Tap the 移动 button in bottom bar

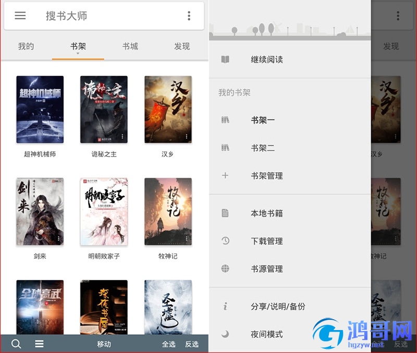coord(104,344)
